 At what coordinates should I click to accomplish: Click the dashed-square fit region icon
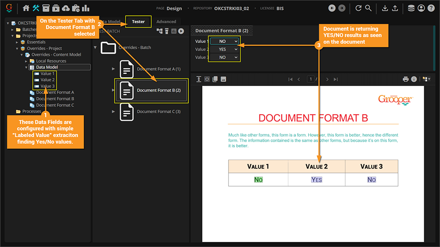click(x=207, y=79)
